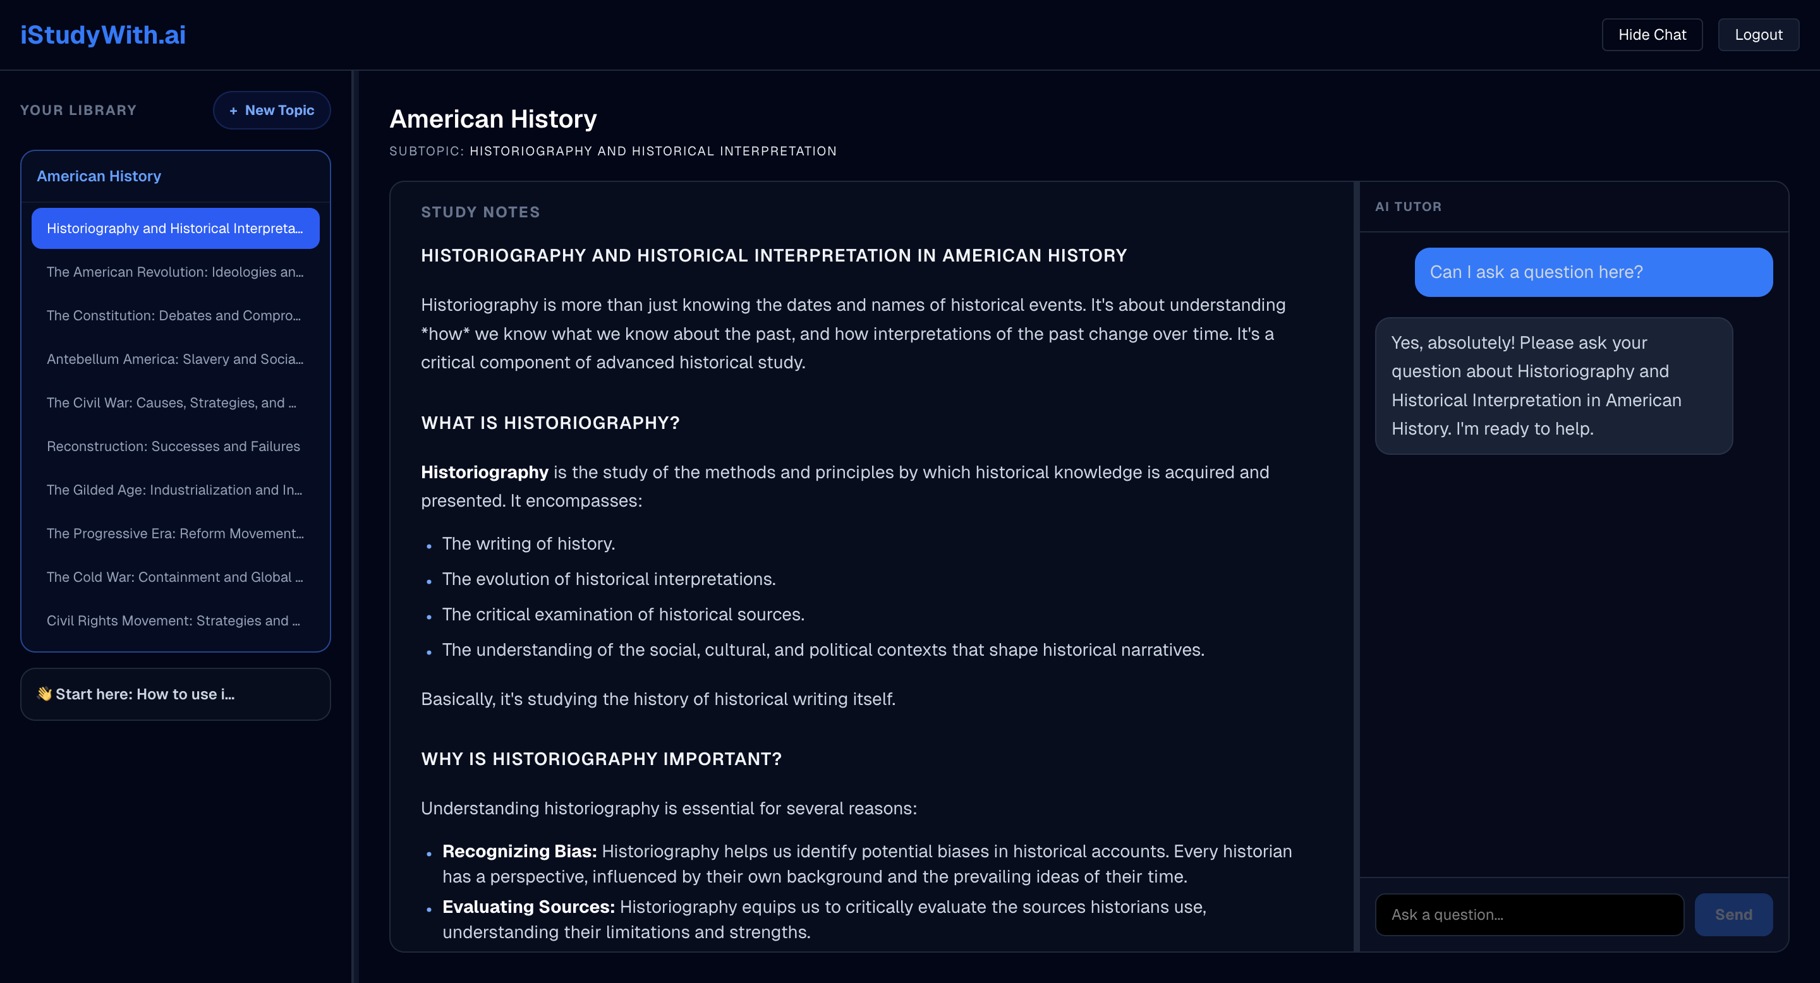Select The Constitution: Debates and Compromises subtopic
The height and width of the screenshot is (983, 1820).
[174, 316]
